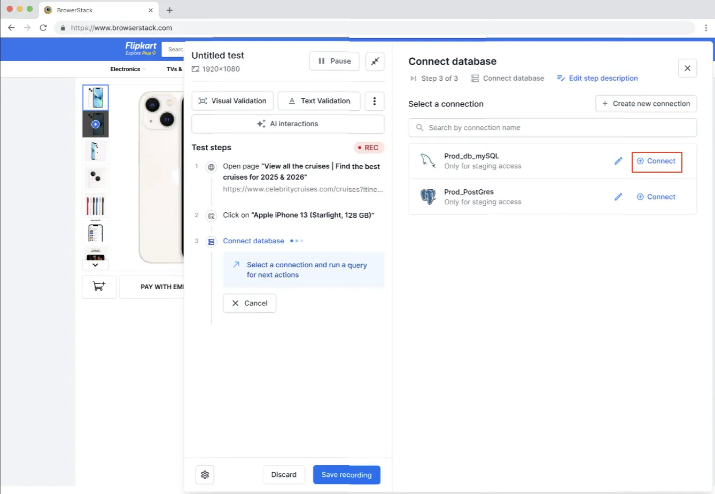Click Create new connection button
Viewport: 715px width, 494px height.
[646, 104]
